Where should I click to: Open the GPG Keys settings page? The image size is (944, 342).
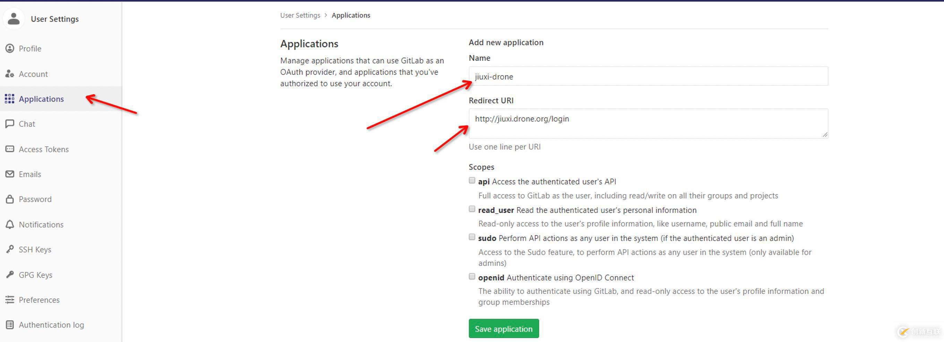[x=35, y=275]
